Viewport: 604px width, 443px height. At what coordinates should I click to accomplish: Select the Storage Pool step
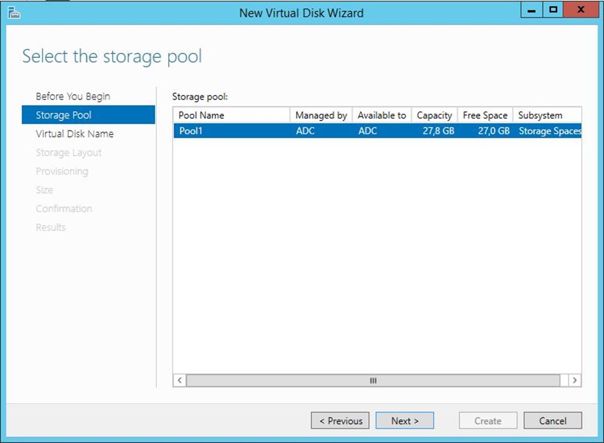coord(88,114)
